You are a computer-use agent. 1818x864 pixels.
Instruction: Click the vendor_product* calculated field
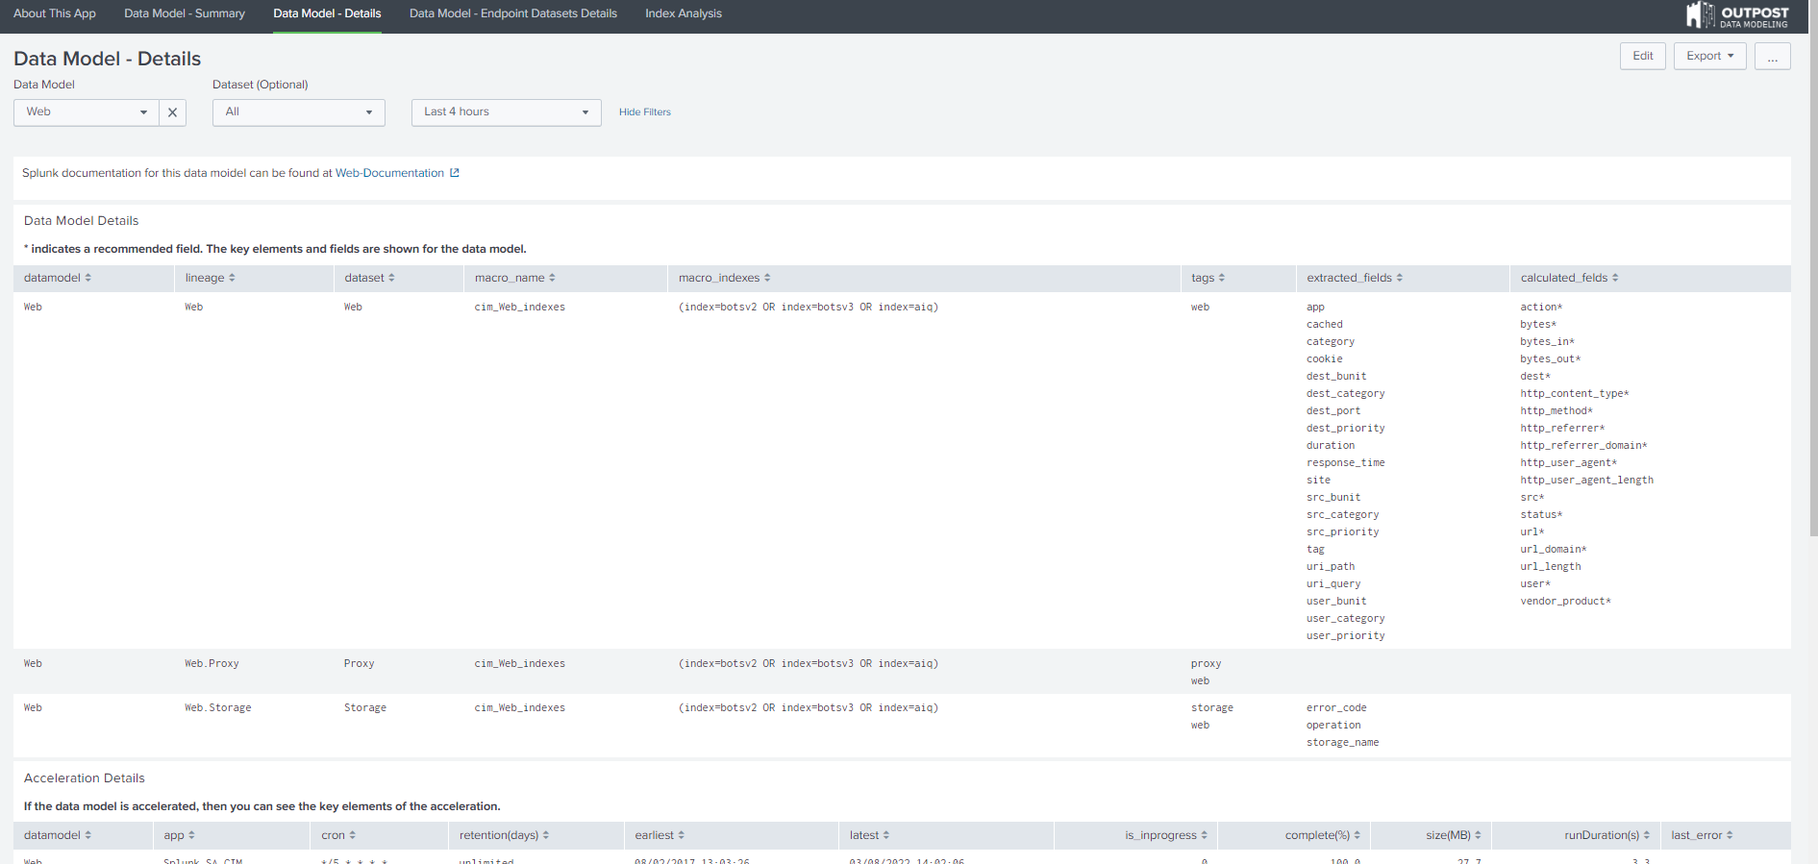click(1566, 602)
